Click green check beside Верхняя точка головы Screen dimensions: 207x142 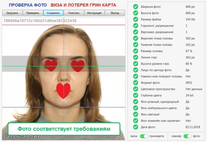[x=136, y=38]
